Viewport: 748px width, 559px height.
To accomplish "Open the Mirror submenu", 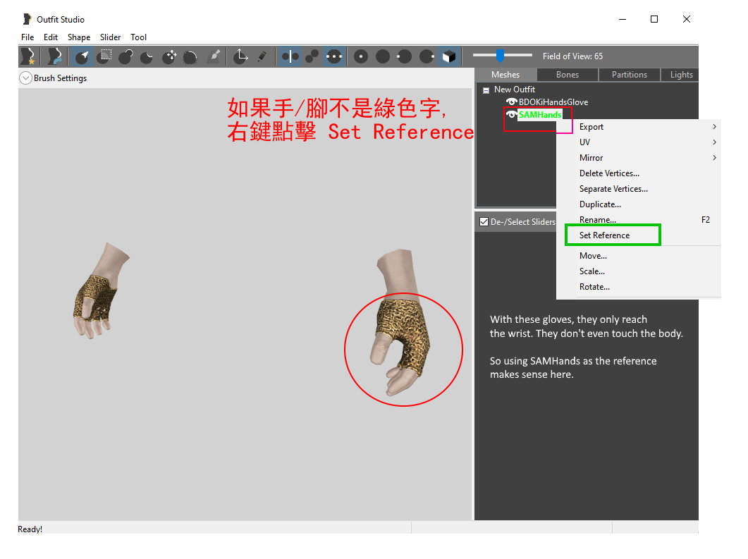I will tap(639, 158).
